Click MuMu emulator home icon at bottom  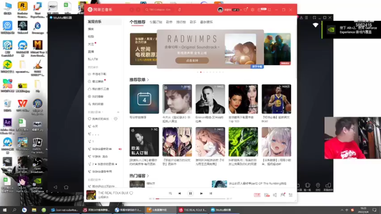click(66, 187)
